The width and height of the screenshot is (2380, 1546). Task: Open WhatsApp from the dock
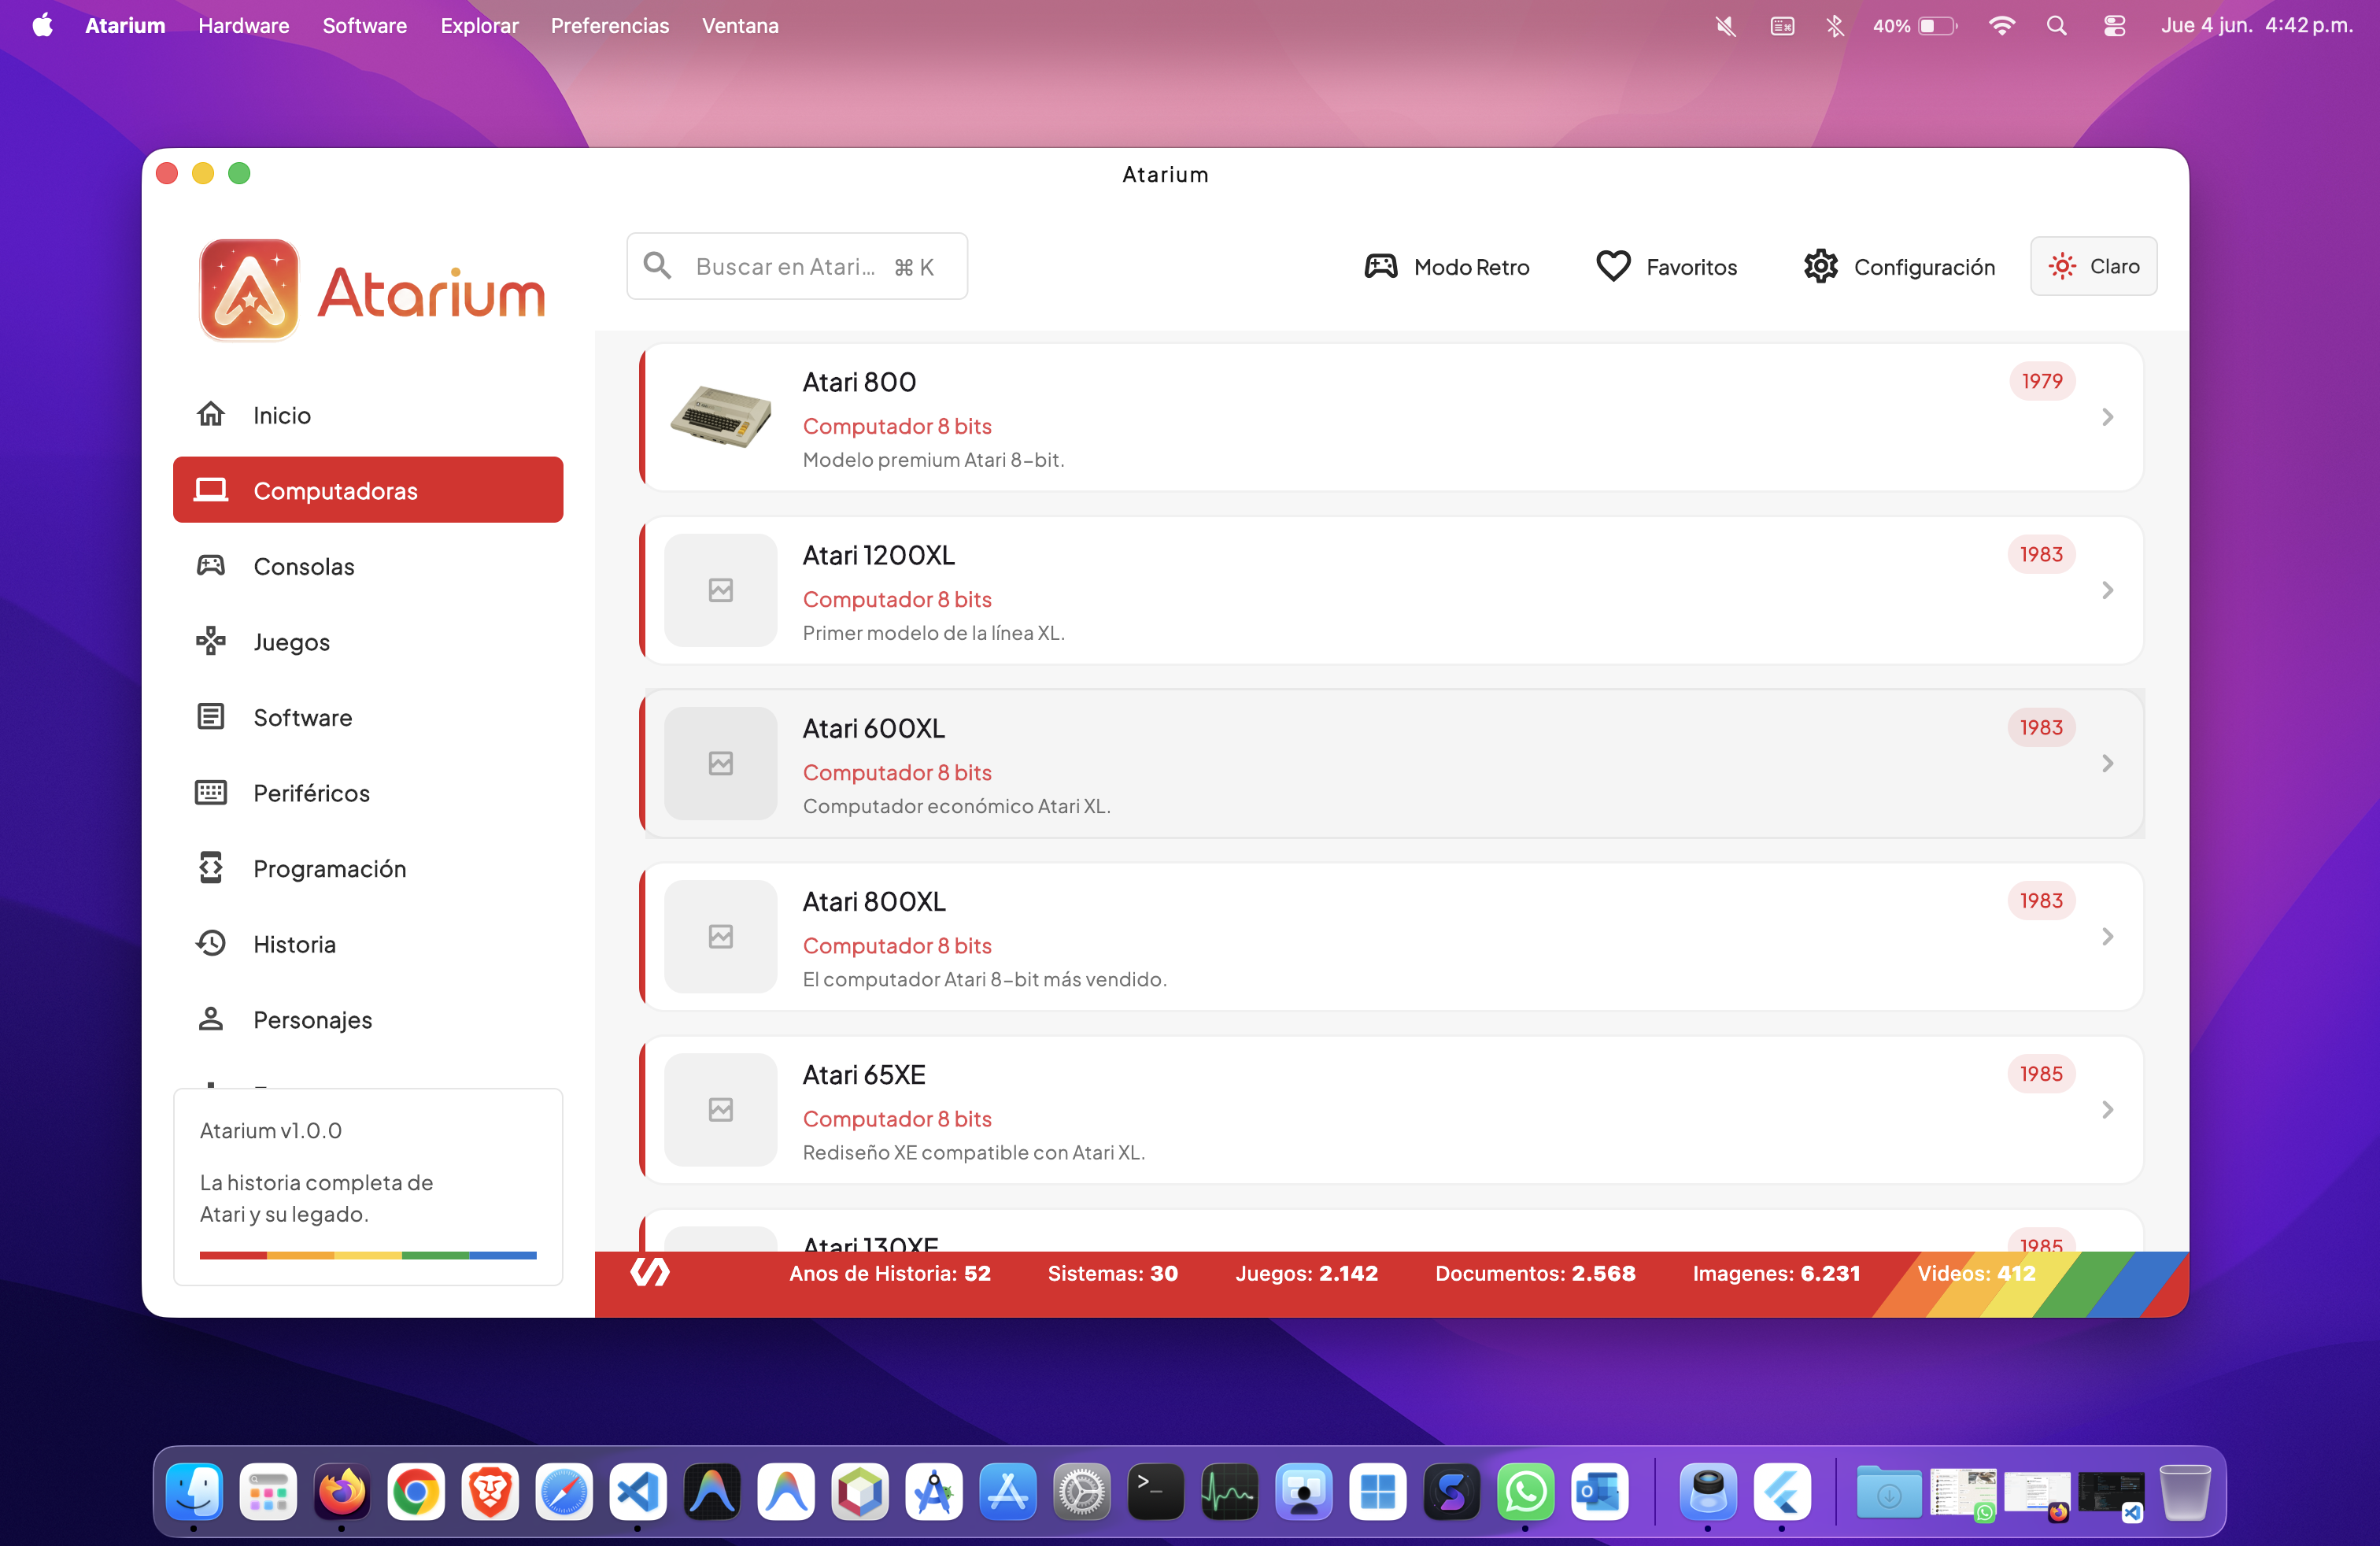pyautogui.click(x=1525, y=1492)
